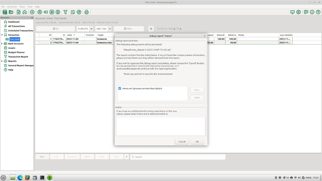Expand the Reports tree node
Image resolution: width=322 pixels, height=181 pixels.
[2, 61]
